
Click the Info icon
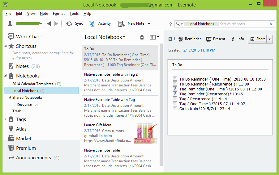233,39
